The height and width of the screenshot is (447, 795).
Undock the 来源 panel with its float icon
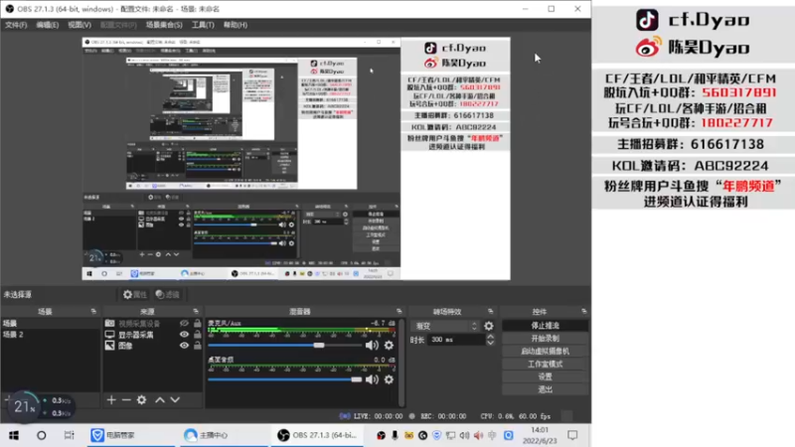[x=196, y=311]
